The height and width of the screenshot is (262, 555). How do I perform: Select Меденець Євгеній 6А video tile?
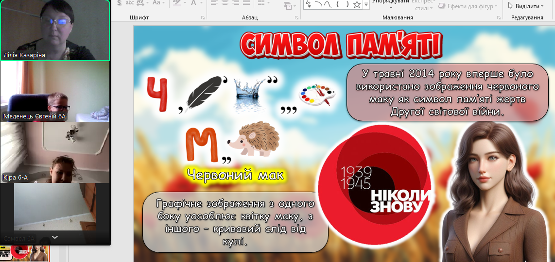coord(55,92)
